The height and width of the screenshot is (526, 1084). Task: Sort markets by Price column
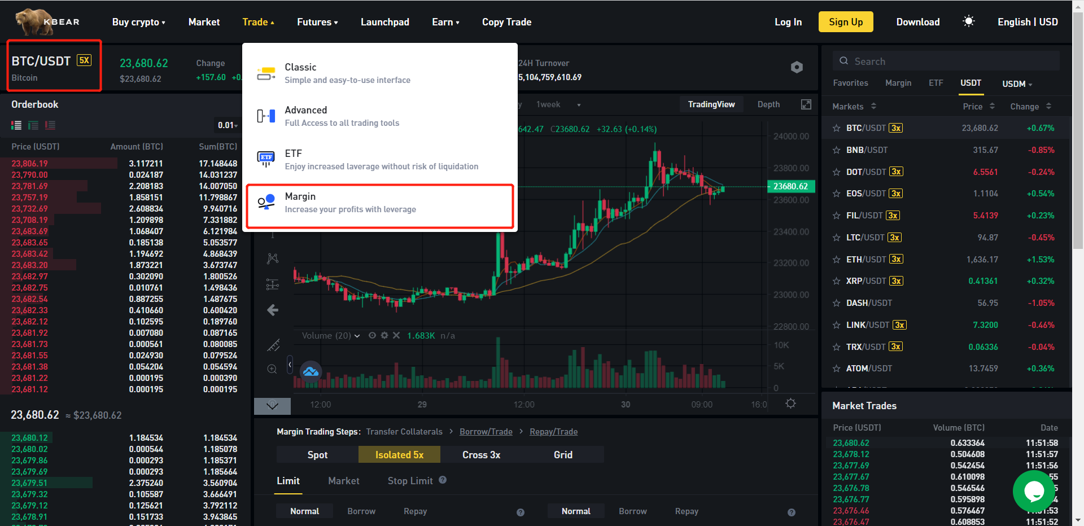[x=978, y=106]
